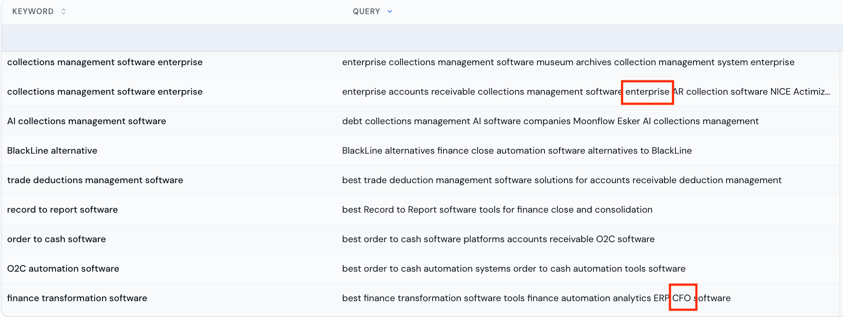Select keyword 'finance transformation software'
Viewport: 843px width, 317px height.
point(77,298)
